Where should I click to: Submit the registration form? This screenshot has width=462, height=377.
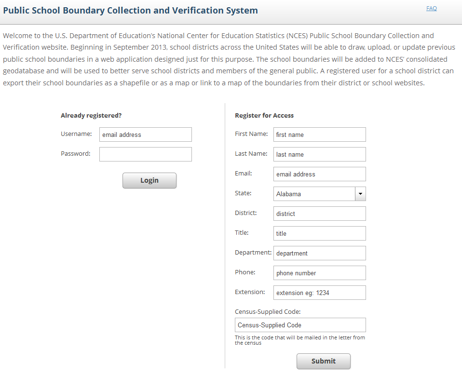323,361
